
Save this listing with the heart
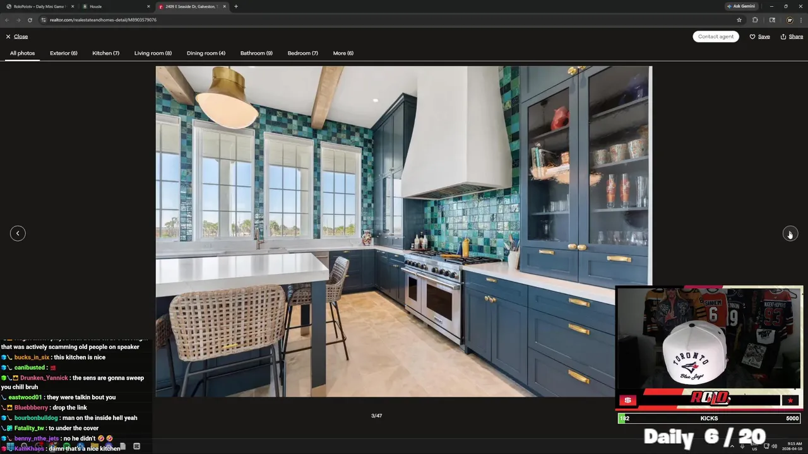tap(759, 37)
